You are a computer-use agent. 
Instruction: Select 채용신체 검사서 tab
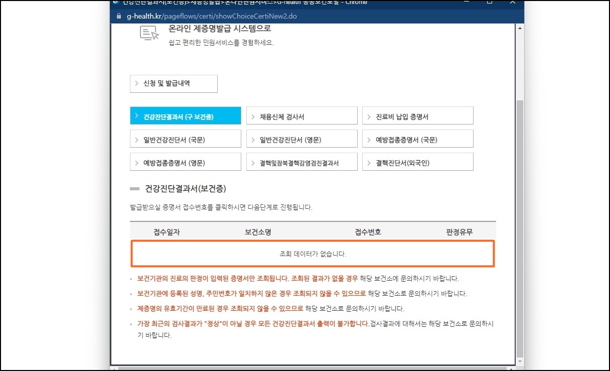tap(301, 115)
